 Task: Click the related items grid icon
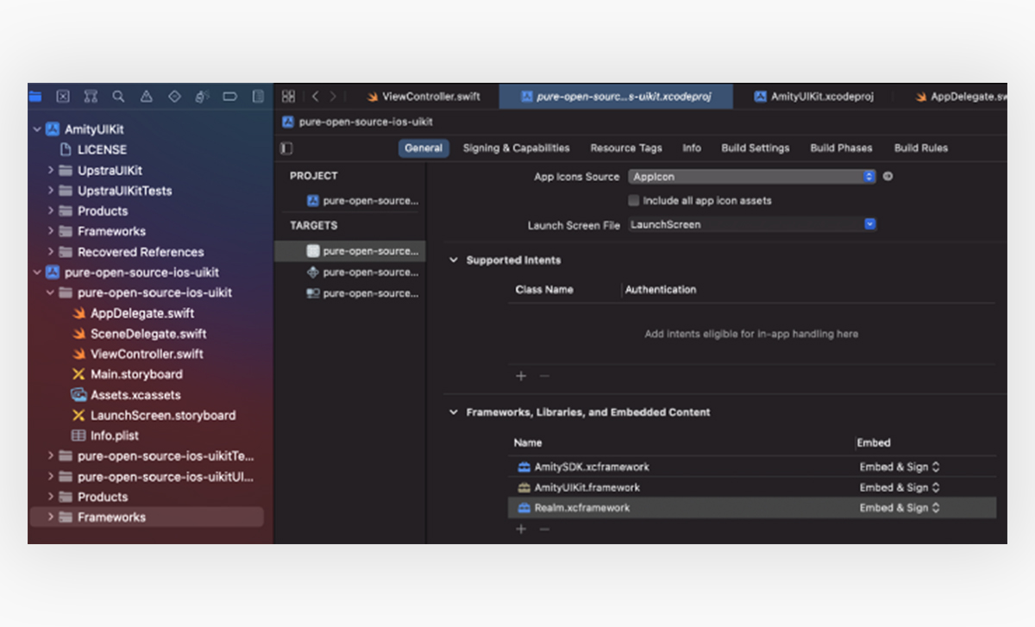289,97
